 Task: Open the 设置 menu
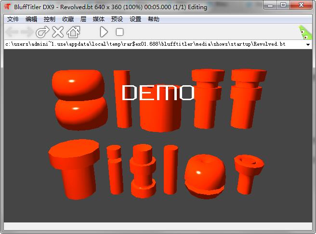pyautogui.click(x=135, y=19)
